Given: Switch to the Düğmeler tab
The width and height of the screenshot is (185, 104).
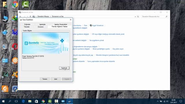Looking at the screenshot, I should [x=27, y=24].
